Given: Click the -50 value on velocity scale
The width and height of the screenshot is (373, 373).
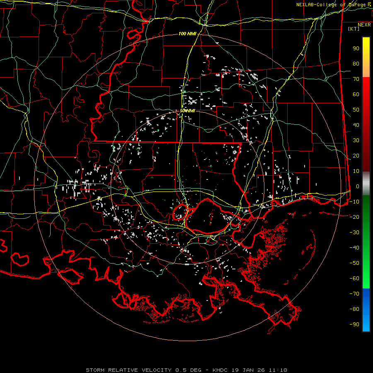Looking at the screenshot, I should coord(354,263).
